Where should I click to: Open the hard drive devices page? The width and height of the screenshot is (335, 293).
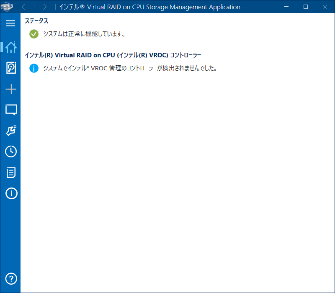click(11, 68)
